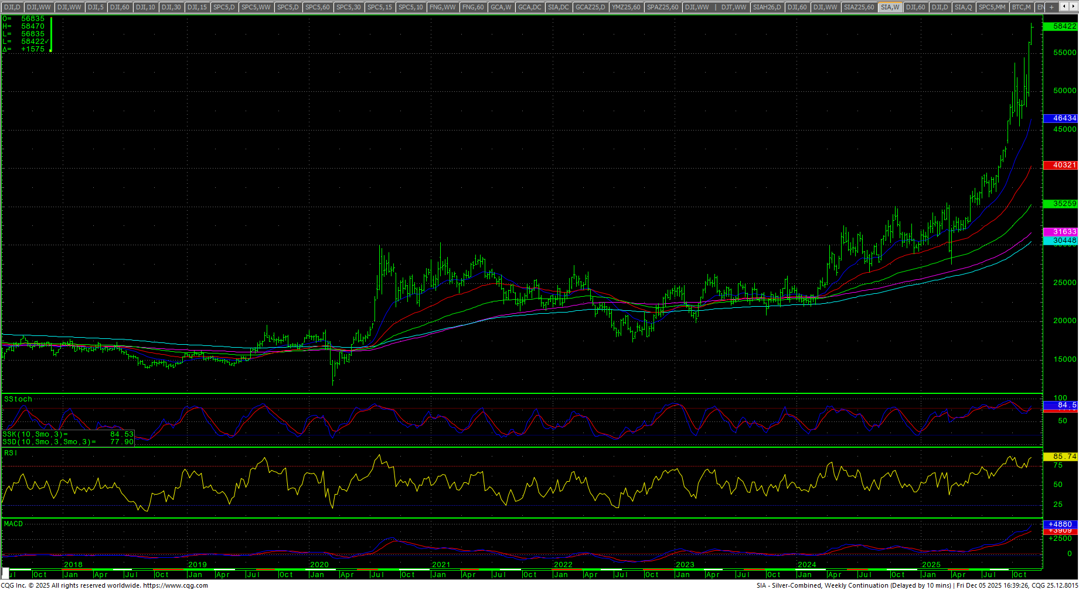Click the SStoch study label
The height and width of the screenshot is (590, 1079).
point(18,399)
